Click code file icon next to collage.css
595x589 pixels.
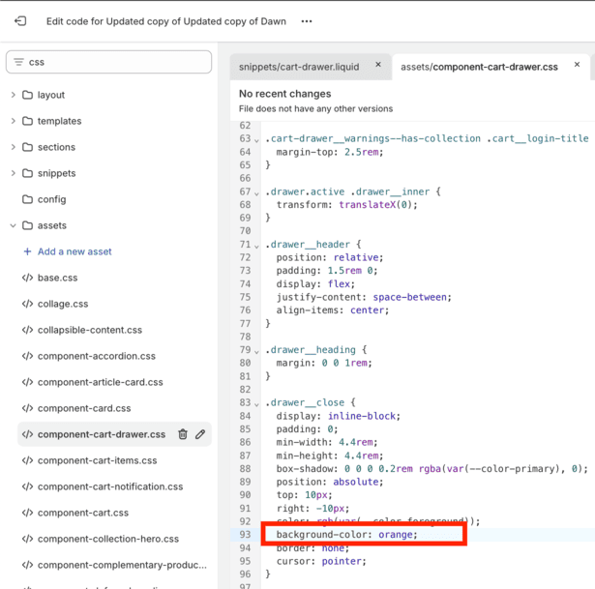pos(27,304)
